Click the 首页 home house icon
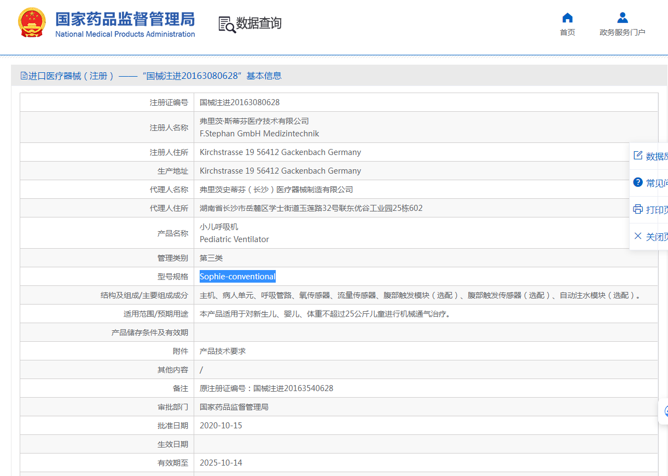668x476 pixels. pyautogui.click(x=567, y=18)
